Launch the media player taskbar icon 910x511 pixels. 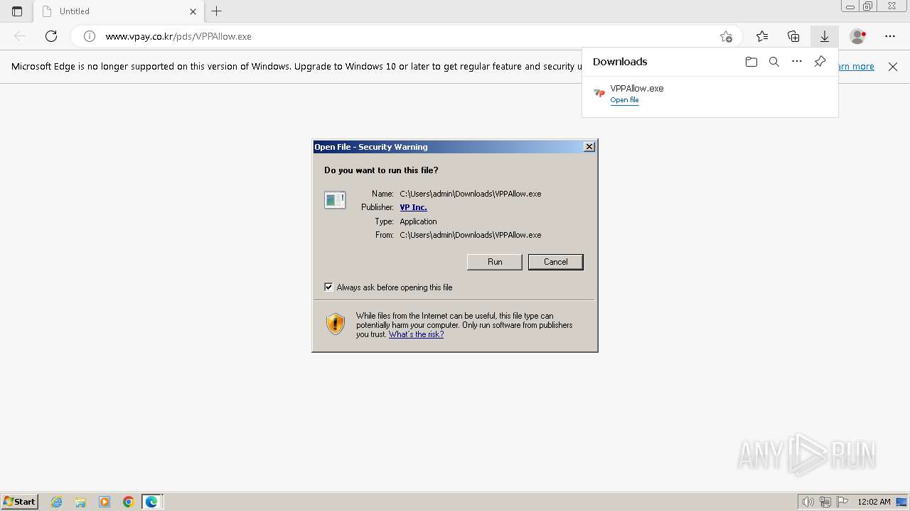click(x=105, y=502)
